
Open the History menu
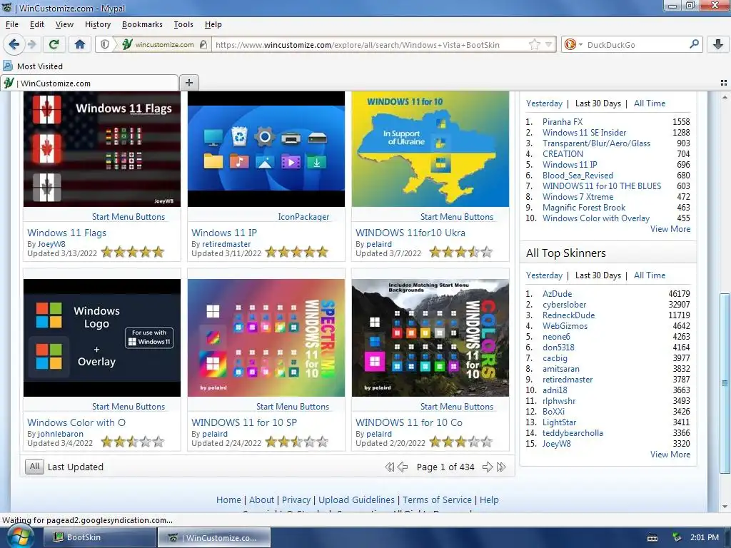coord(97,24)
